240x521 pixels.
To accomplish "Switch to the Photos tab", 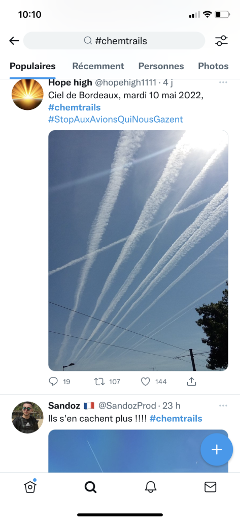I will coord(213,66).
